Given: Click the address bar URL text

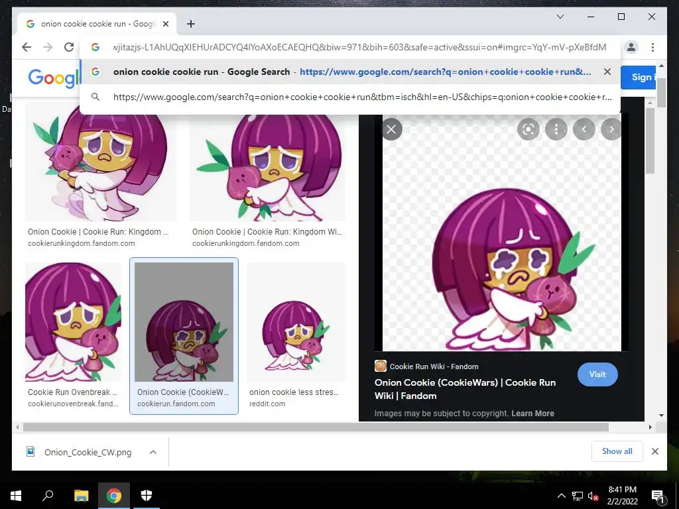Looking at the screenshot, I should 359,47.
